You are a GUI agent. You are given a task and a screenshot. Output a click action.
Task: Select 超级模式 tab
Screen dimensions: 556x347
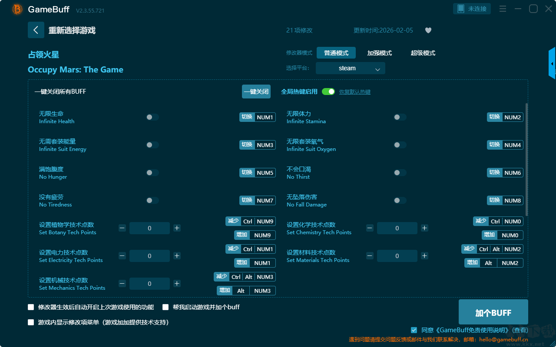[423, 53]
